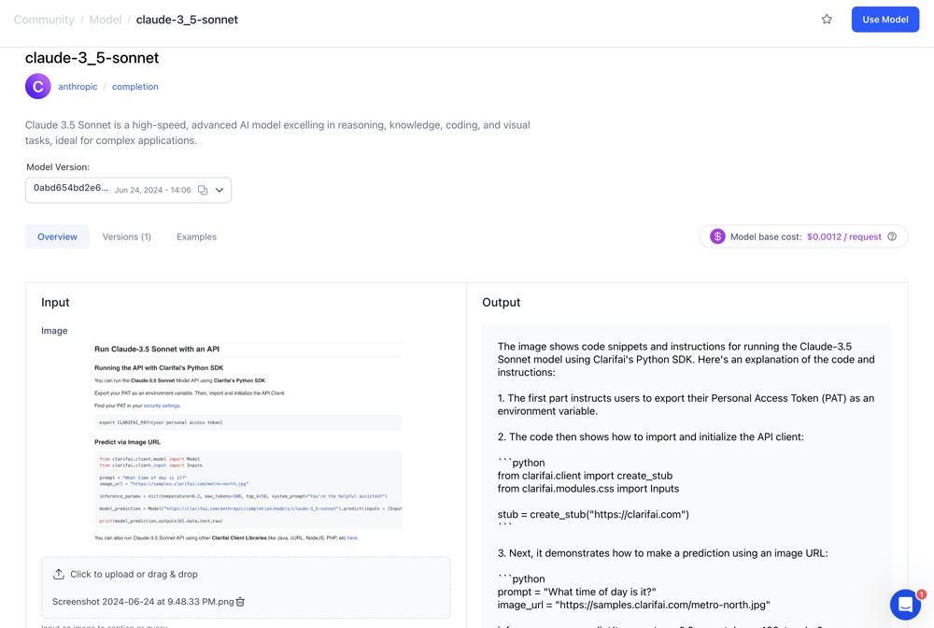Select the $0.0012 / request cost text
The width and height of the screenshot is (934, 628).
click(844, 237)
